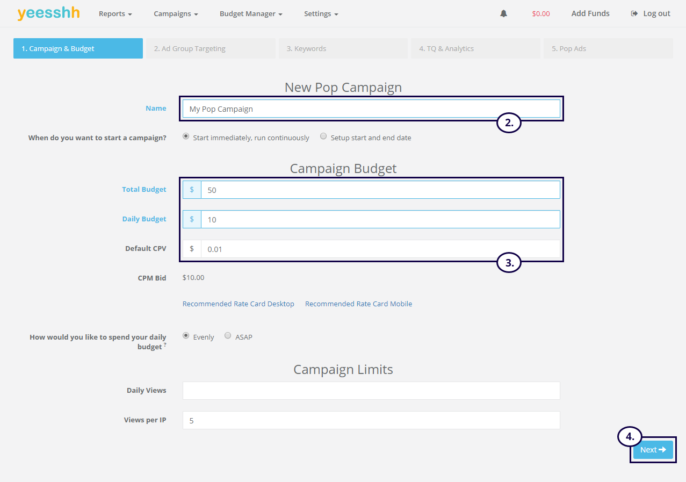Open Recommended Rate Card Desktop link
The width and height of the screenshot is (686, 482).
(x=238, y=304)
